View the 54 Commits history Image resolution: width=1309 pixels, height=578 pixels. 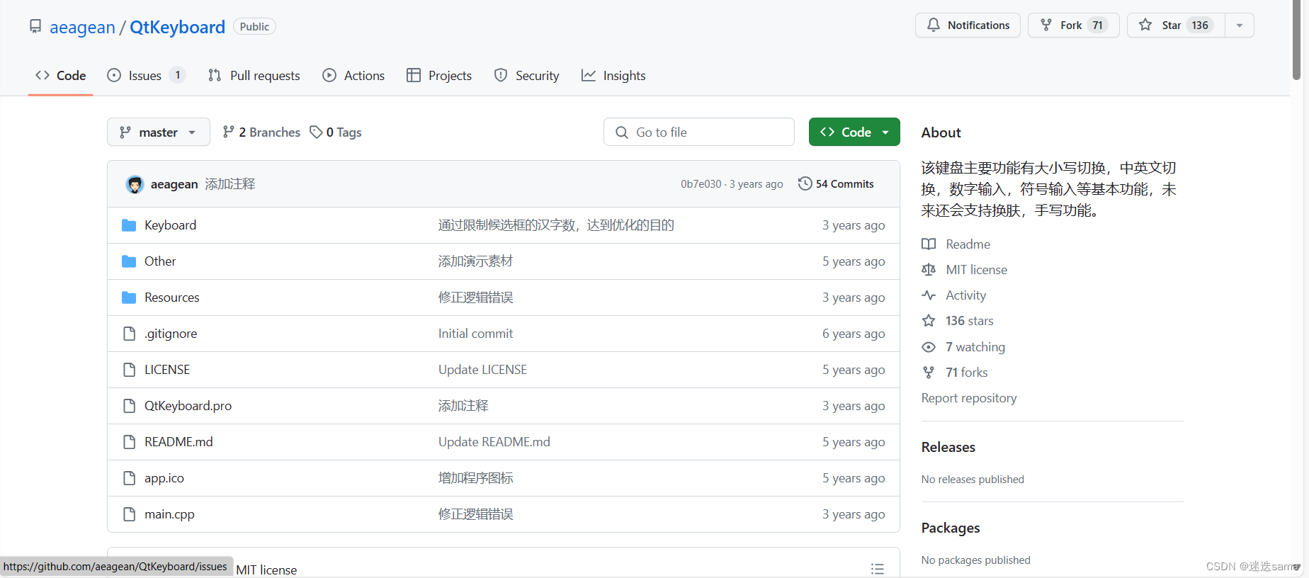[837, 184]
